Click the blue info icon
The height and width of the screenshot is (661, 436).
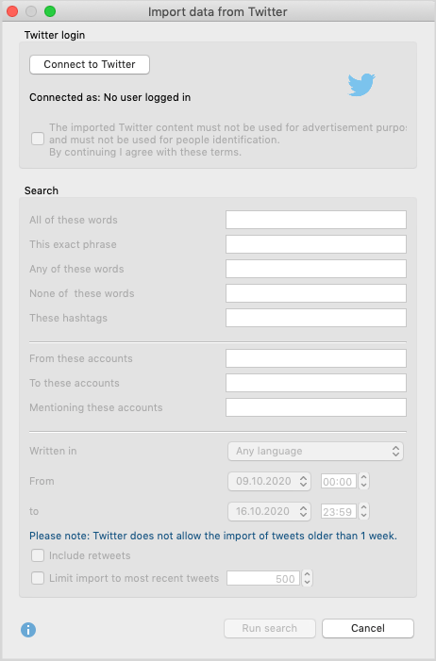pyautogui.click(x=28, y=630)
